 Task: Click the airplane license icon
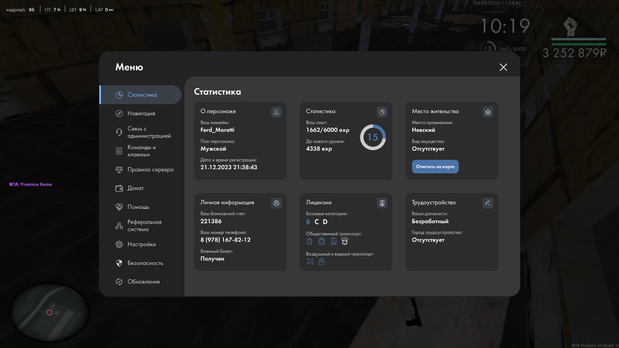[310, 262]
